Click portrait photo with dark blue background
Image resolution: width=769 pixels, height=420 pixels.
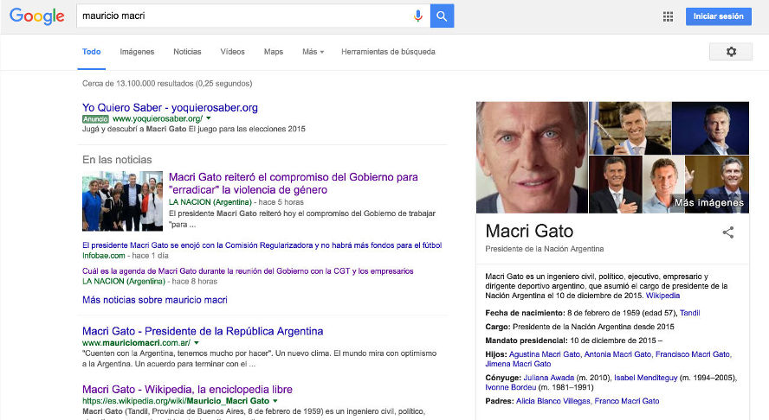[711, 128]
